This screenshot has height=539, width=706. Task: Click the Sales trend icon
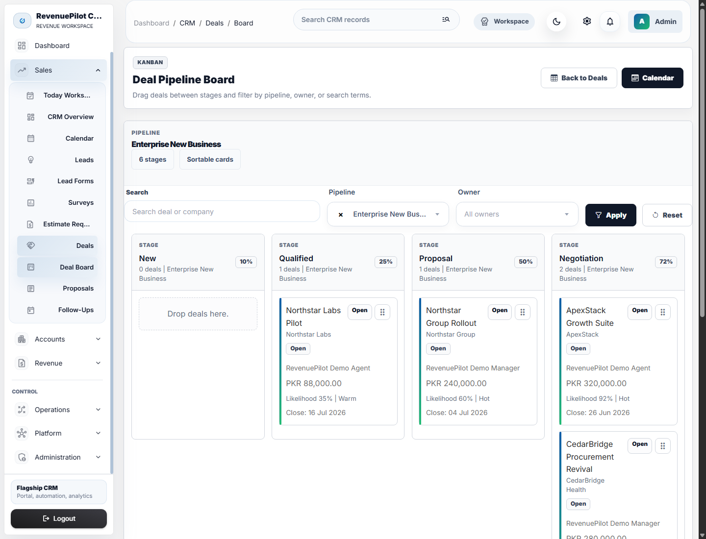click(x=22, y=70)
